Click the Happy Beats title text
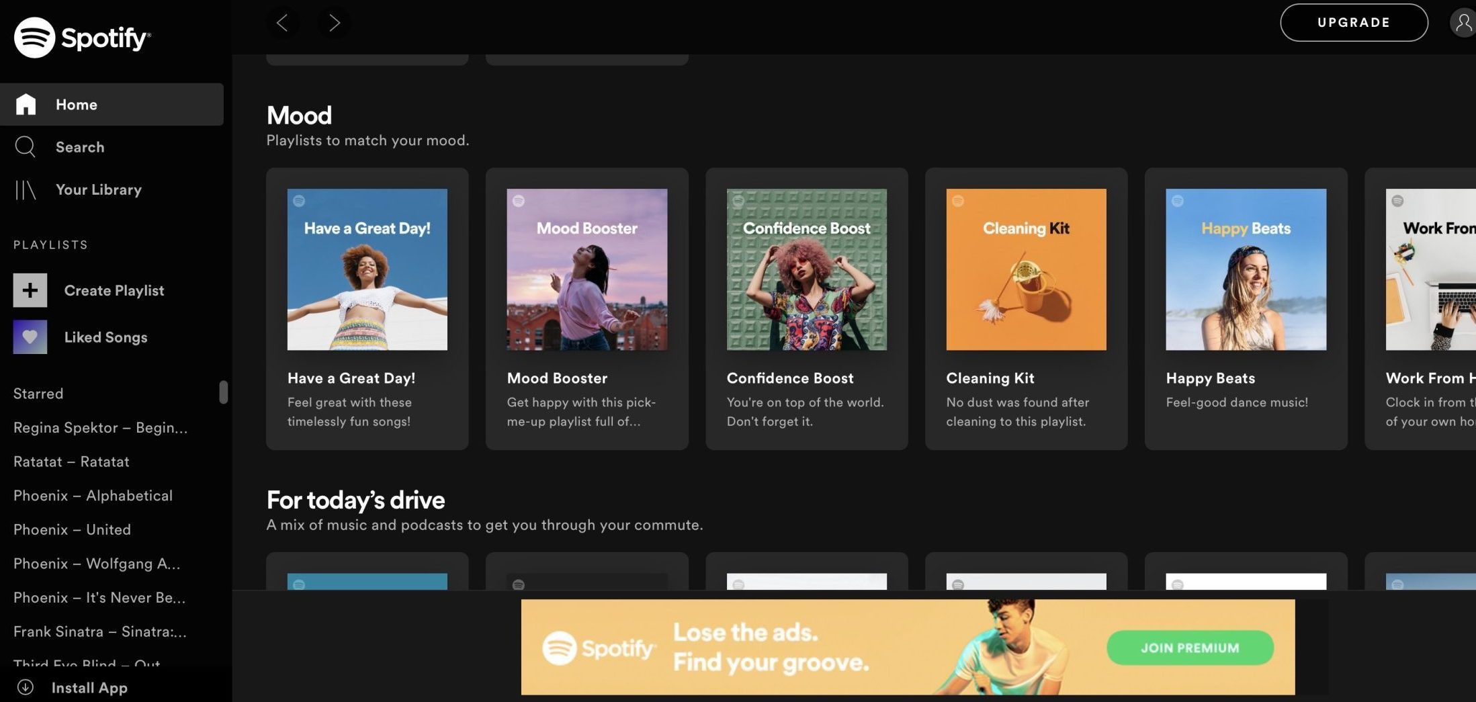 [1211, 378]
